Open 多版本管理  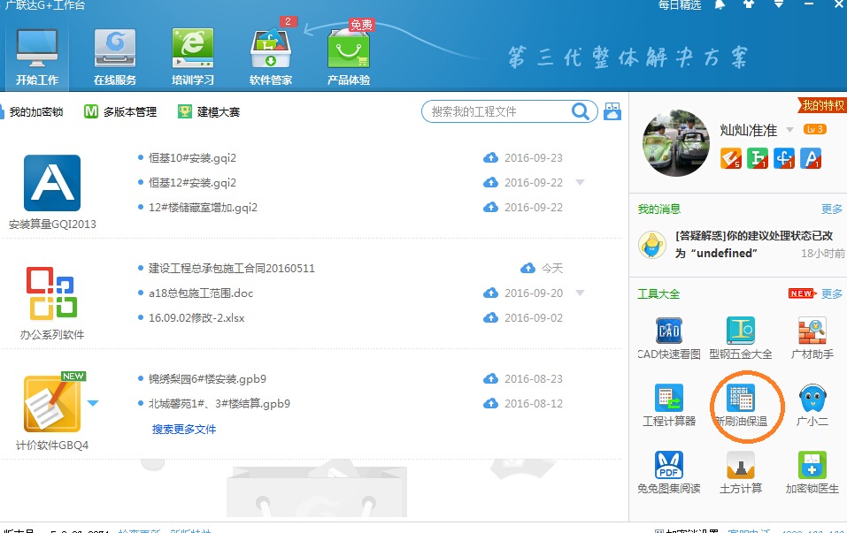click(x=120, y=111)
